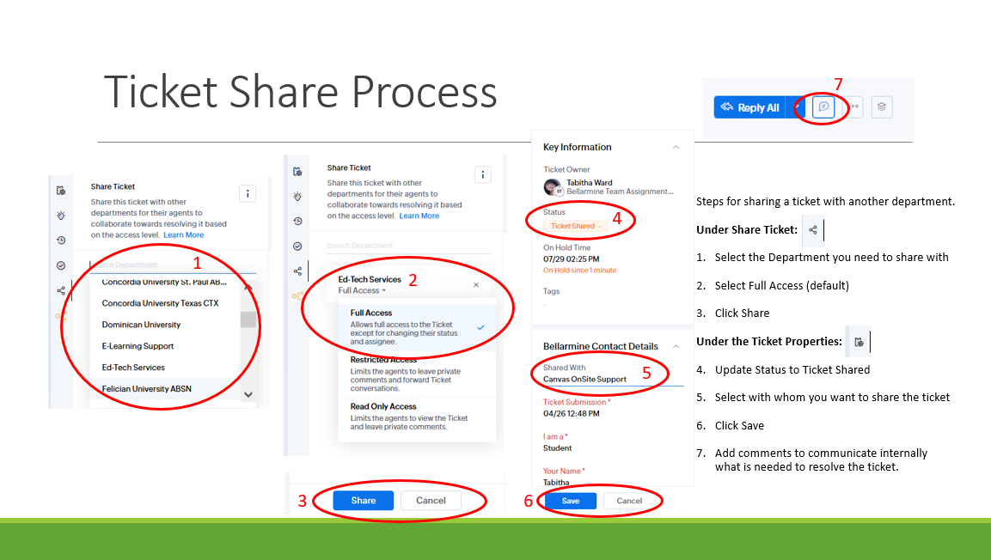Click the comment icon next to Reply All
Viewport: 991px width, 560px height.
pyautogui.click(x=823, y=107)
